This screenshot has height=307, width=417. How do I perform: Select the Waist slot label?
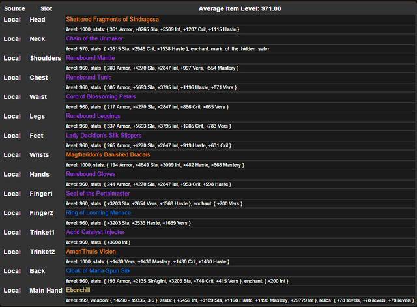tap(38, 97)
